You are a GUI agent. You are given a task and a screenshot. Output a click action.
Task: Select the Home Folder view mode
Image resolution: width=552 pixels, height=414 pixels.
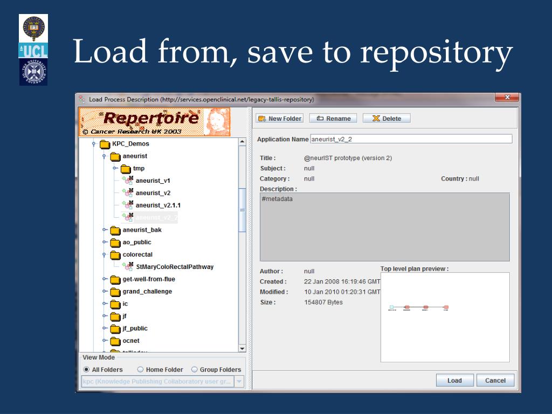[140, 370]
